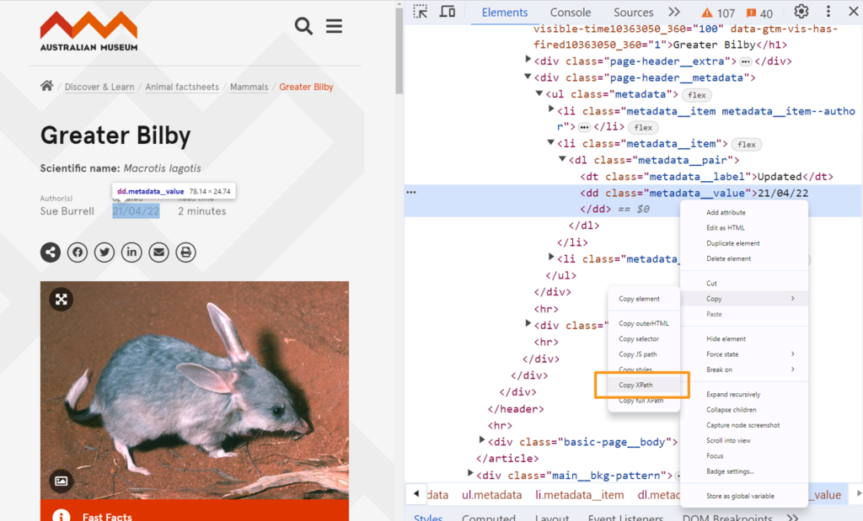
Task: Open Animal factsheets breadcrumb link
Action: [x=182, y=87]
